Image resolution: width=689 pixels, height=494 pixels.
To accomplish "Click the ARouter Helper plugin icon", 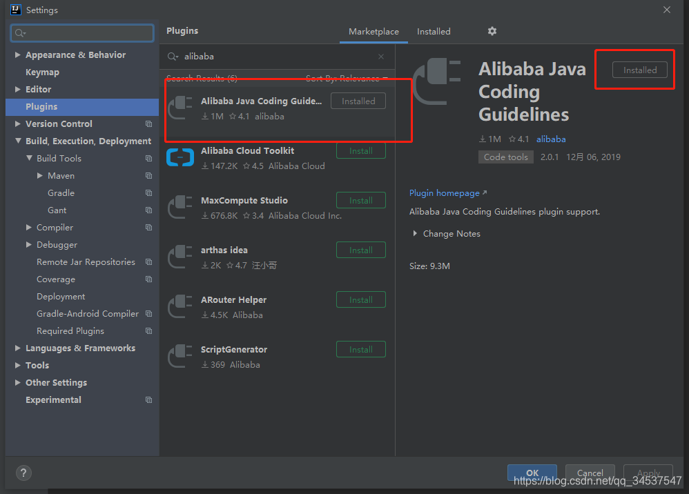I will (180, 306).
